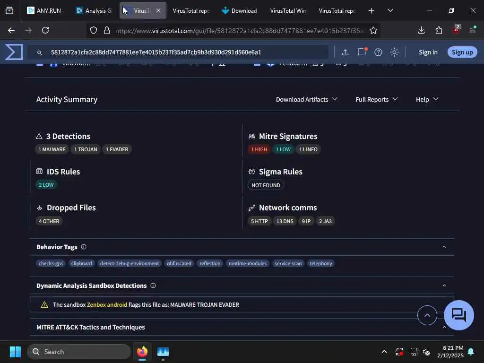484x363 pixels.
Task: Click the Zenbox android link
Action: [x=107, y=305]
